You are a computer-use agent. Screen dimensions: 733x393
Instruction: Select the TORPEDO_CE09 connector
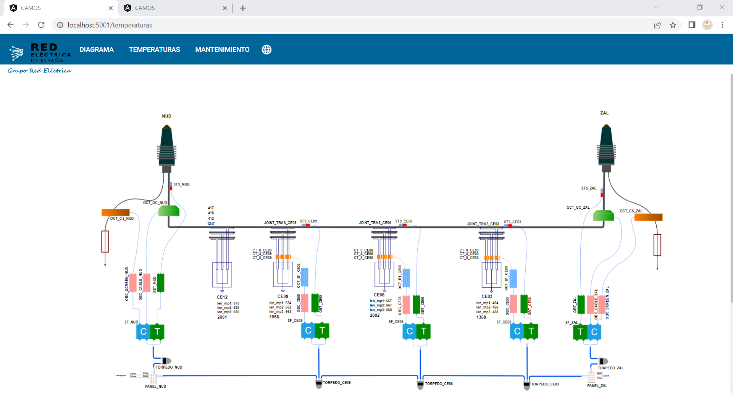(319, 384)
